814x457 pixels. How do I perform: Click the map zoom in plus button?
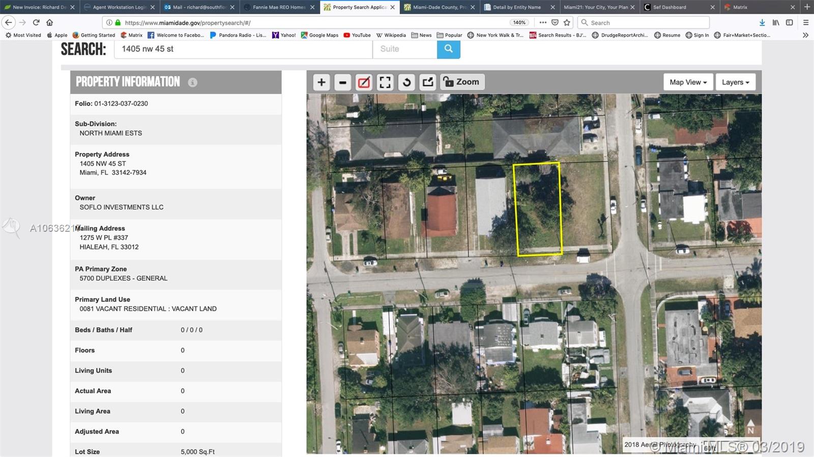[x=321, y=82]
